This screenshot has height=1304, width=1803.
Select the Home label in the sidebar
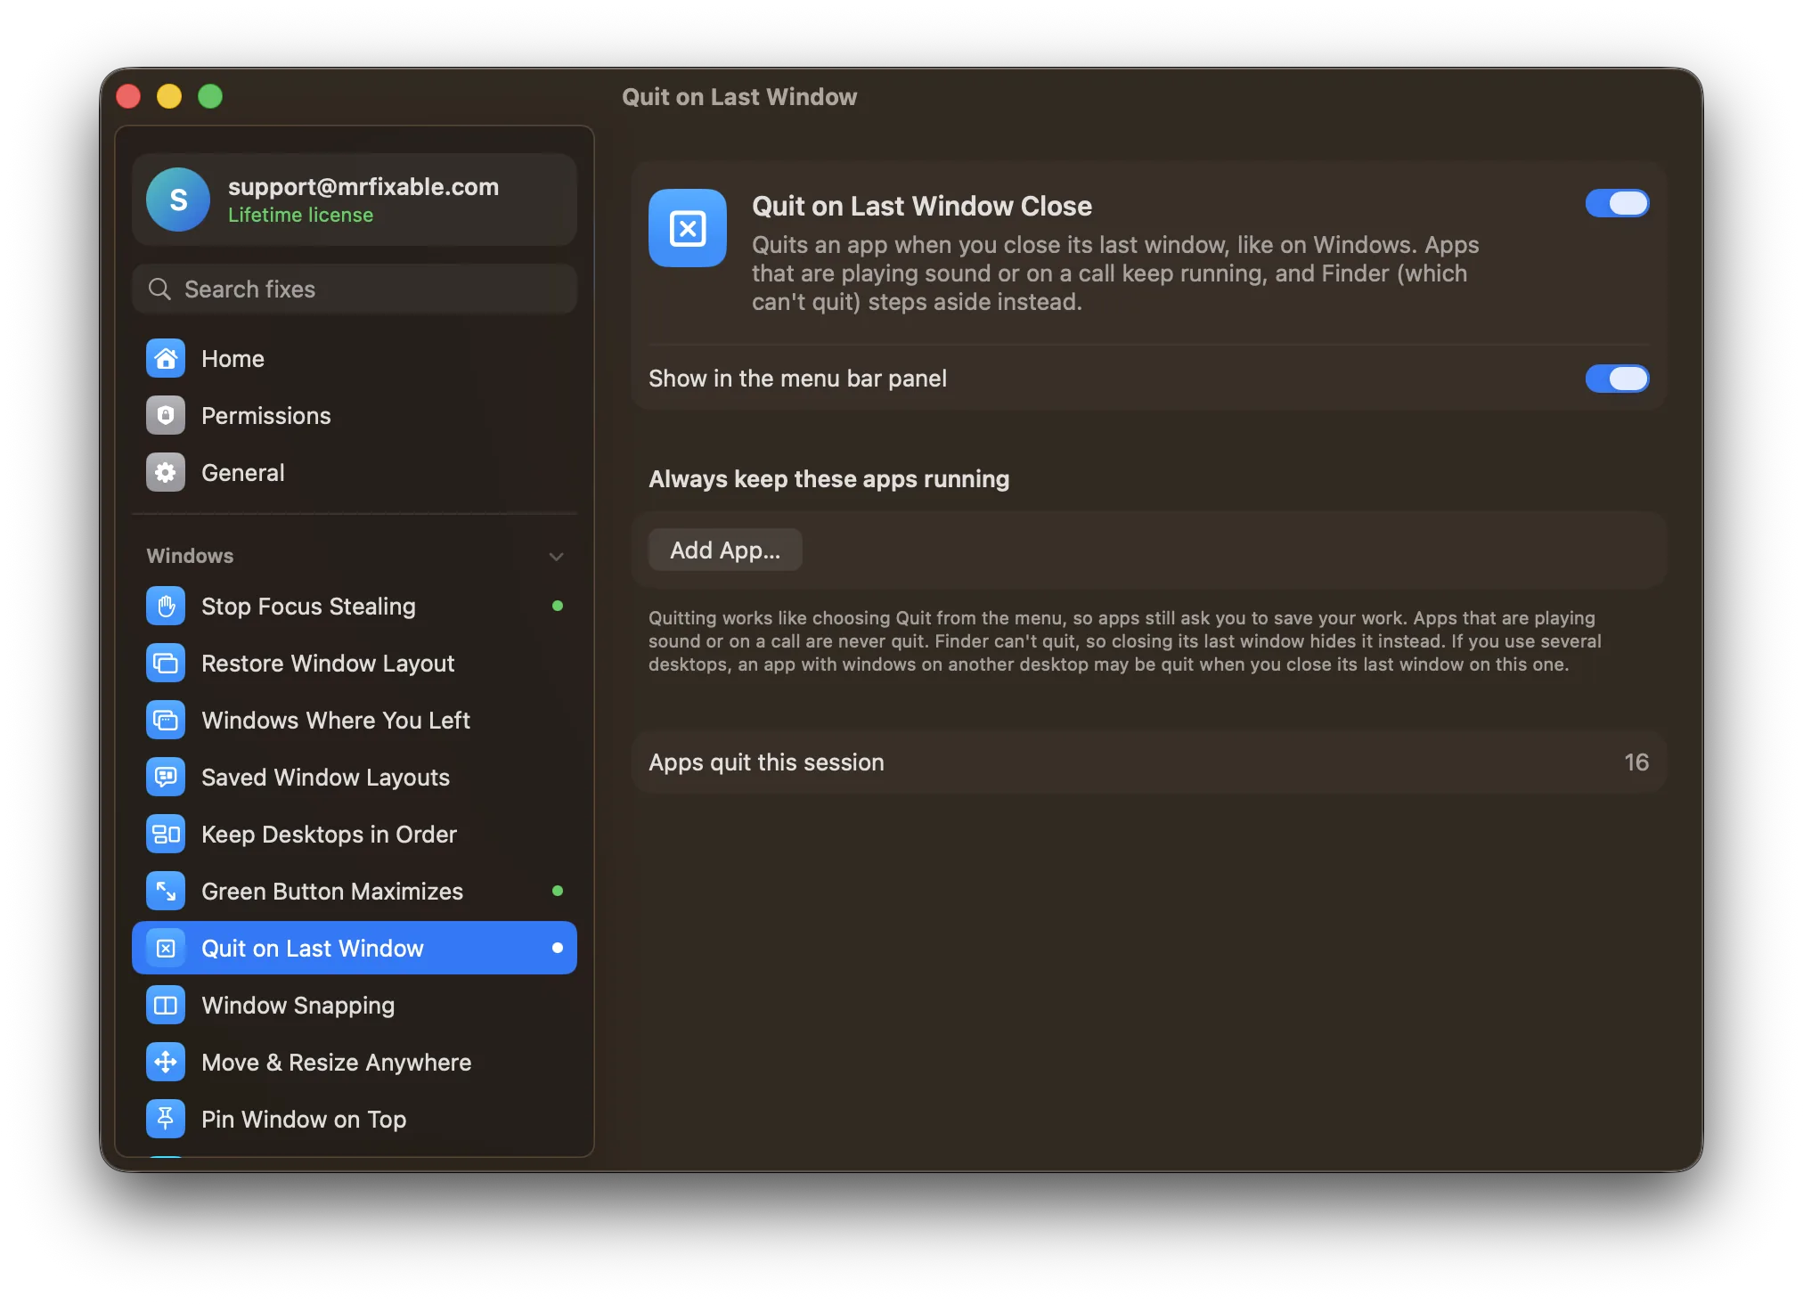tap(233, 359)
